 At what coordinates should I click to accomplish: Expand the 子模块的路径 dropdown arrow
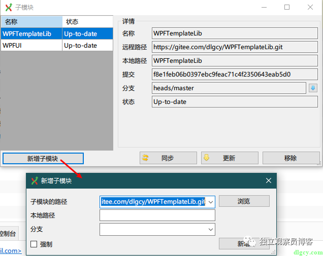[x=211, y=202]
